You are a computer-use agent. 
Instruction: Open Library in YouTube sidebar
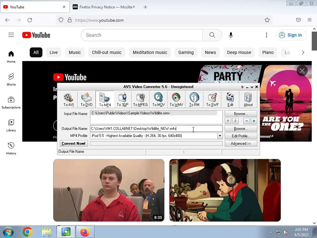(x=11, y=126)
